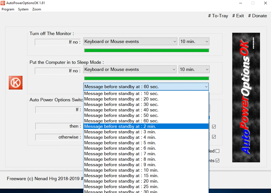The height and width of the screenshot is (193, 271).
Task: Open the sleep mode '10 min.' timeout dropdown
Action: click(x=194, y=70)
